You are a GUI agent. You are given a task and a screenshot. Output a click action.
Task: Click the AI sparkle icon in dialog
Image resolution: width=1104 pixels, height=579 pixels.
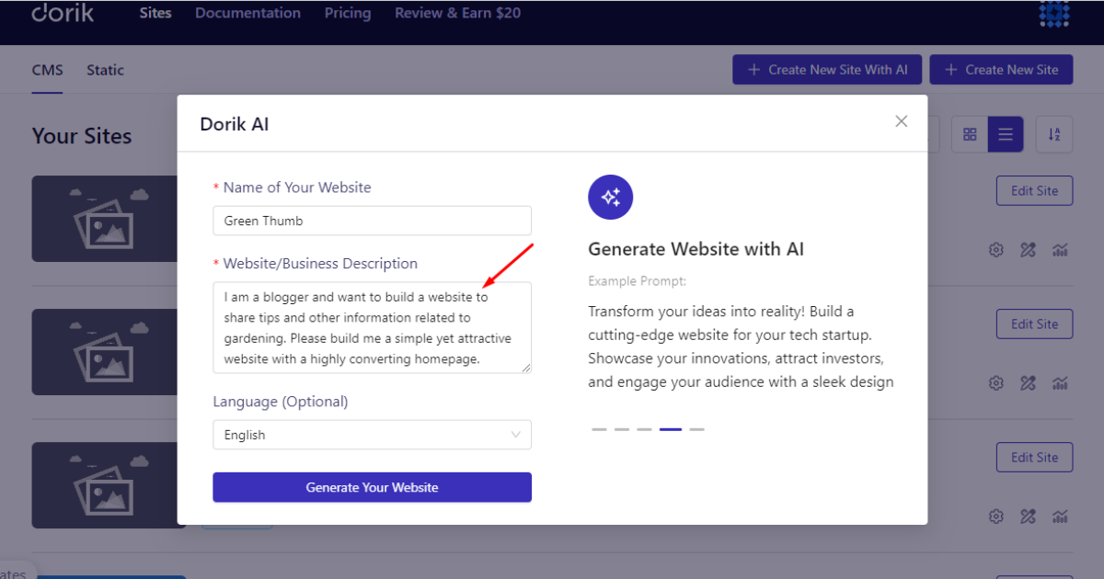(611, 197)
